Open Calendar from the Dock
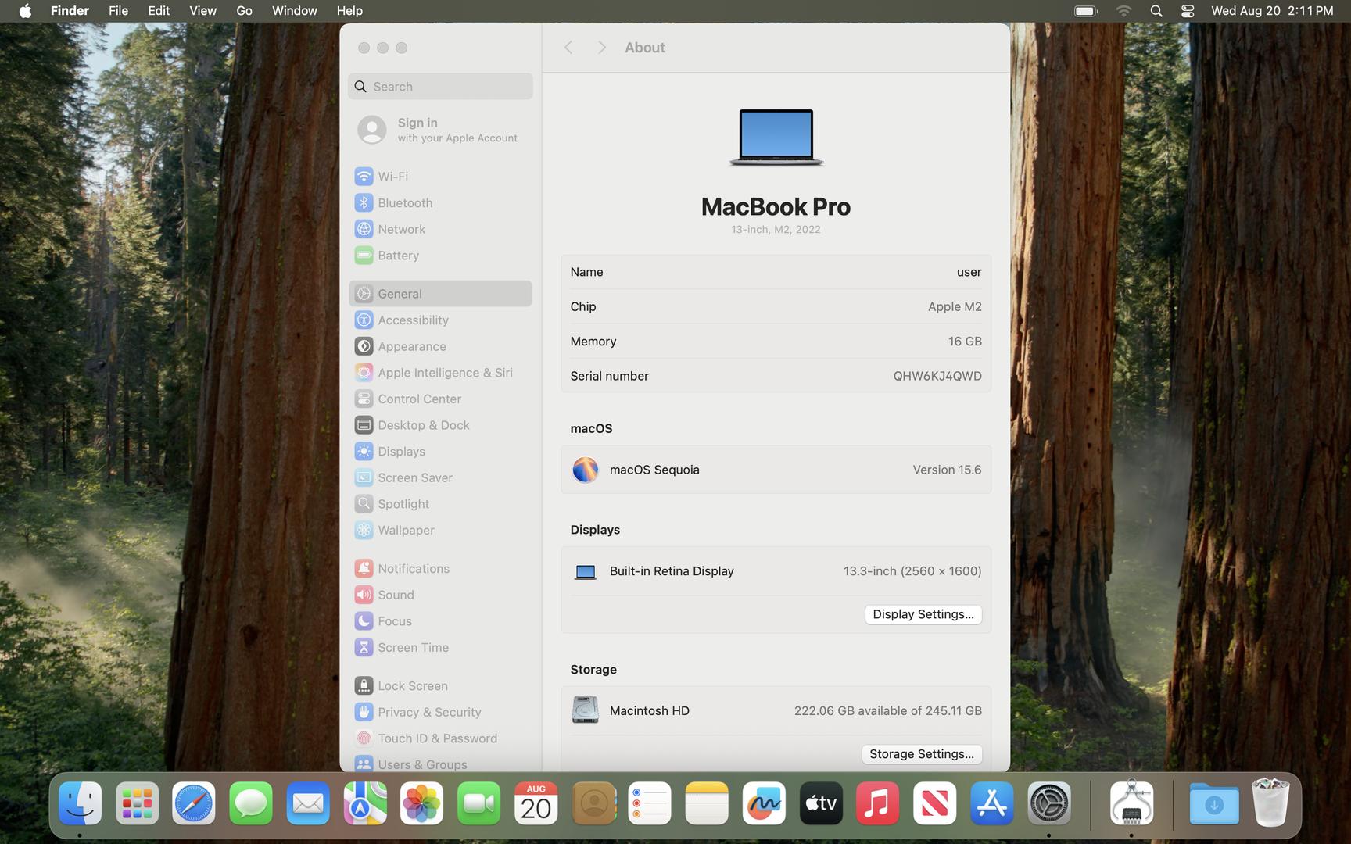 [x=536, y=803]
